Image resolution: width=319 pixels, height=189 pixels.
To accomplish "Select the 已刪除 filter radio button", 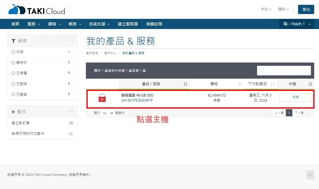I will pos(13,84).
